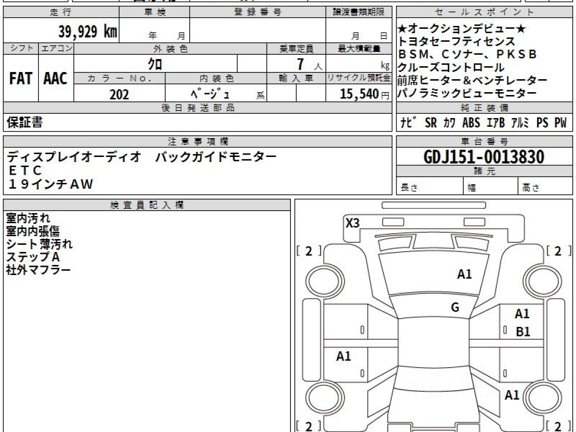576x432 pixels.
Task: Select the バックガイドモニター text
Action: click(x=216, y=156)
